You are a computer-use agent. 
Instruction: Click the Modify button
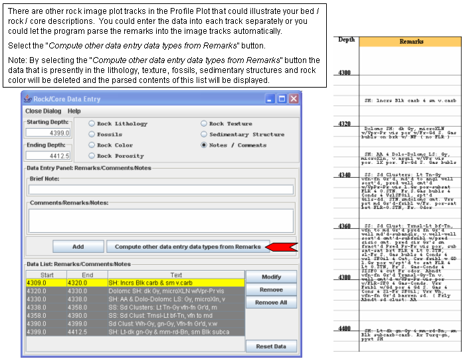point(271,277)
